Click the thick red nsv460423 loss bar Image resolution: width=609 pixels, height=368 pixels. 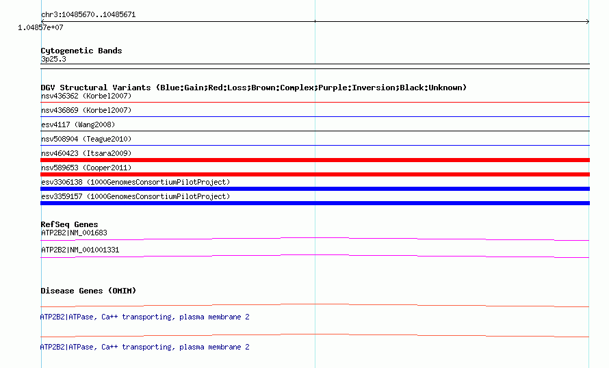tap(315, 160)
